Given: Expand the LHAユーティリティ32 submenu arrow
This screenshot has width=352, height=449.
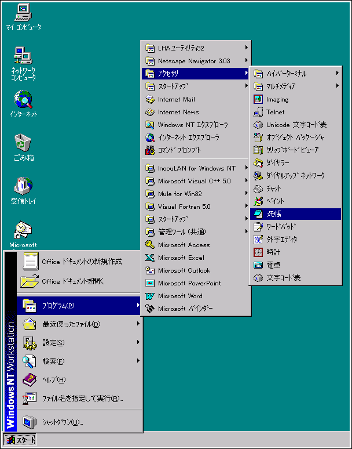Looking at the screenshot, I should [246, 48].
